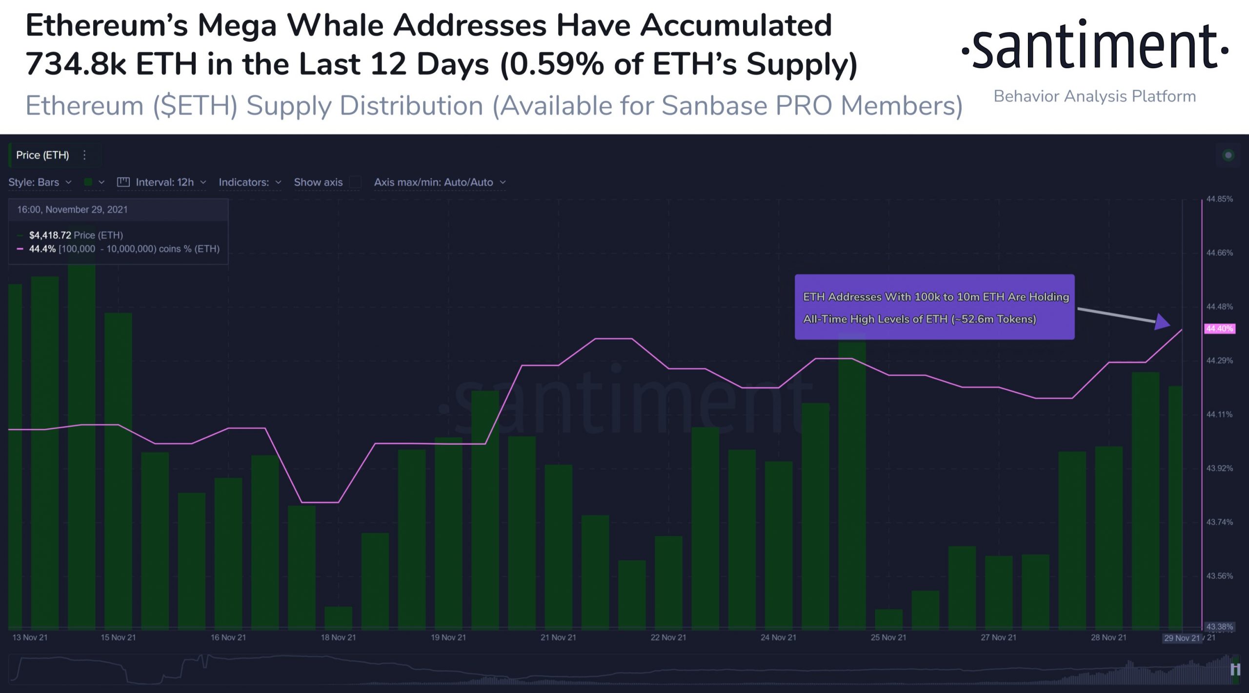Click the pink coins % legend marker in tooltip

[x=20, y=249]
